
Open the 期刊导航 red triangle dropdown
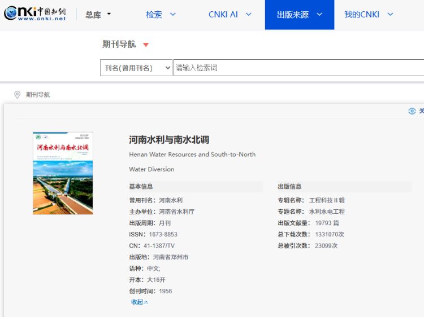point(146,45)
